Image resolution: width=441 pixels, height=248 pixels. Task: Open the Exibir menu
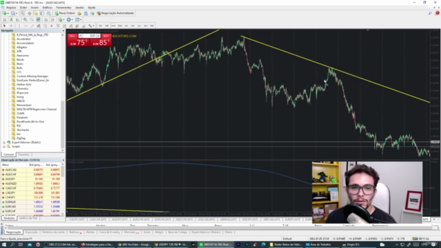[x=23, y=8]
